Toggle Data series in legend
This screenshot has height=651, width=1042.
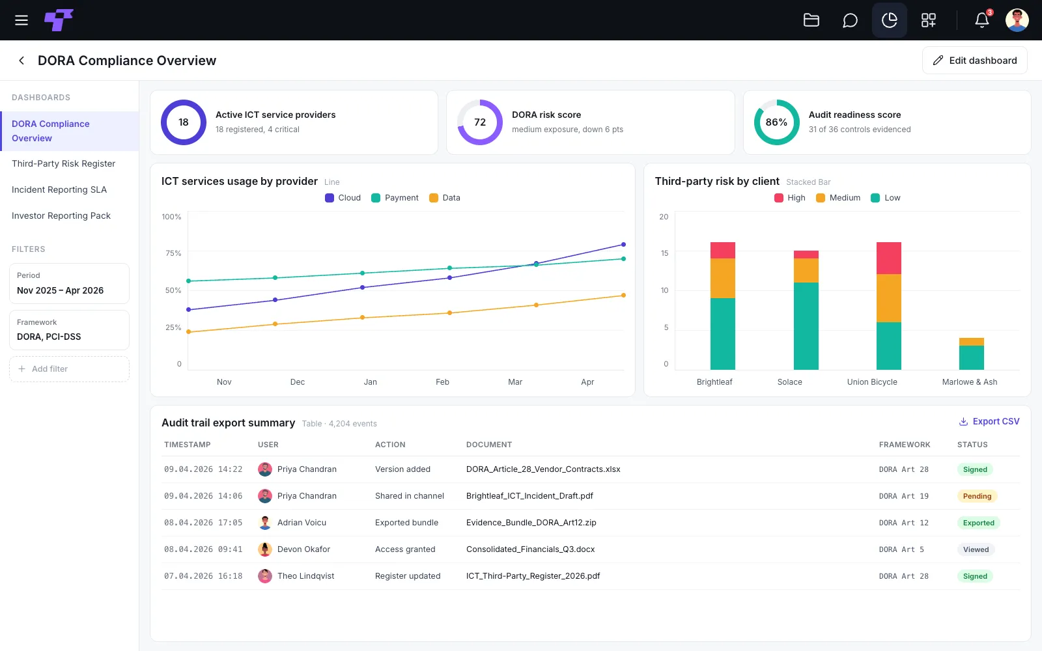coord(445,198)
